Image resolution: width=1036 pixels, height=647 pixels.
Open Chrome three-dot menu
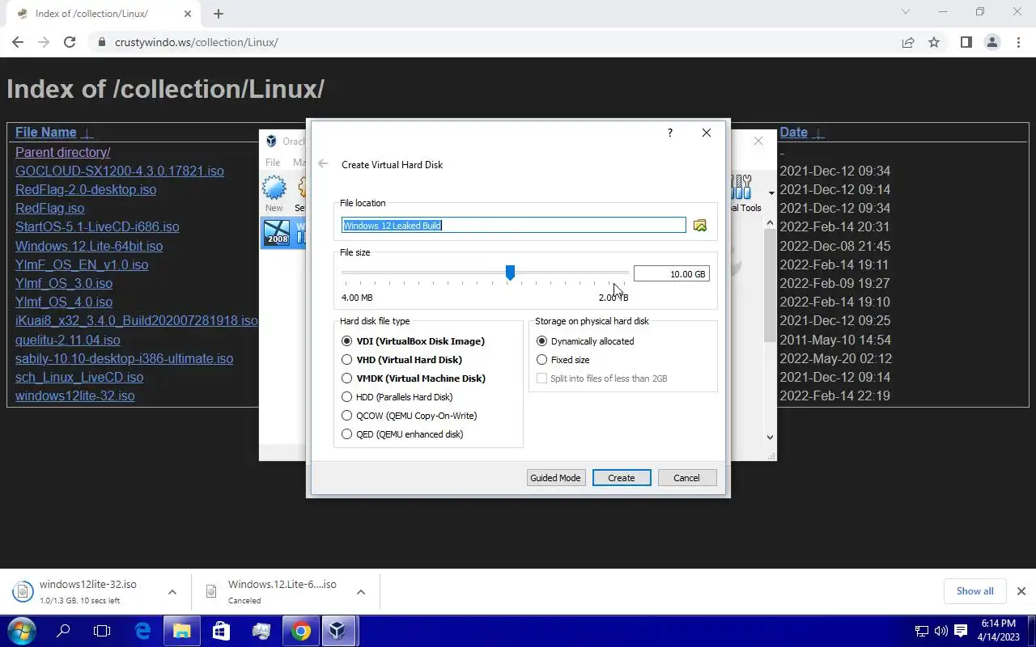[x=1018, y=42]
